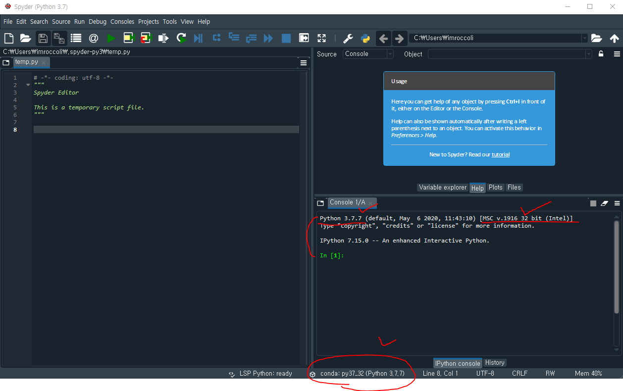The height and width of the screenshot is (391, 623).
Task: Open the Edit menu
Action: pyautogui.click(x=21, y=21)
